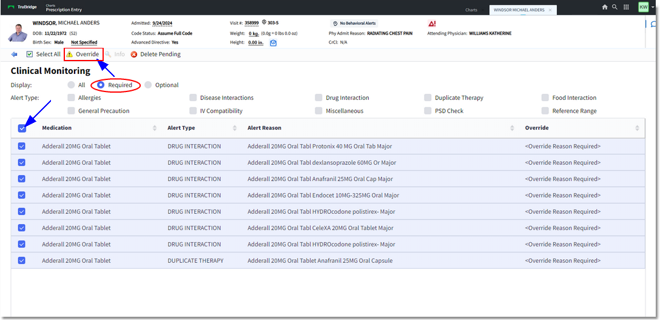Enable the Allergies alert type checkbox

(71, 98)
